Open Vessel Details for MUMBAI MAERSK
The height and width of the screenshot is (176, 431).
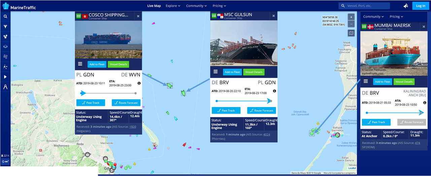click(404, 82)
